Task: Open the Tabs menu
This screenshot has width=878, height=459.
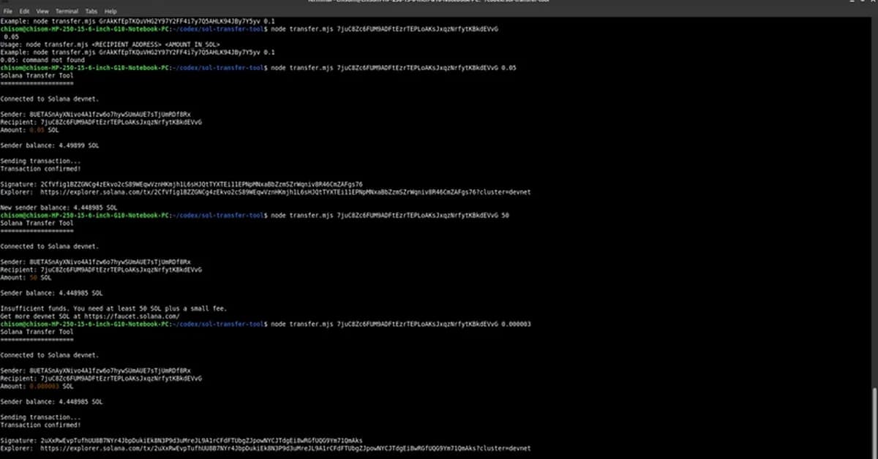Action: (91, 12)
